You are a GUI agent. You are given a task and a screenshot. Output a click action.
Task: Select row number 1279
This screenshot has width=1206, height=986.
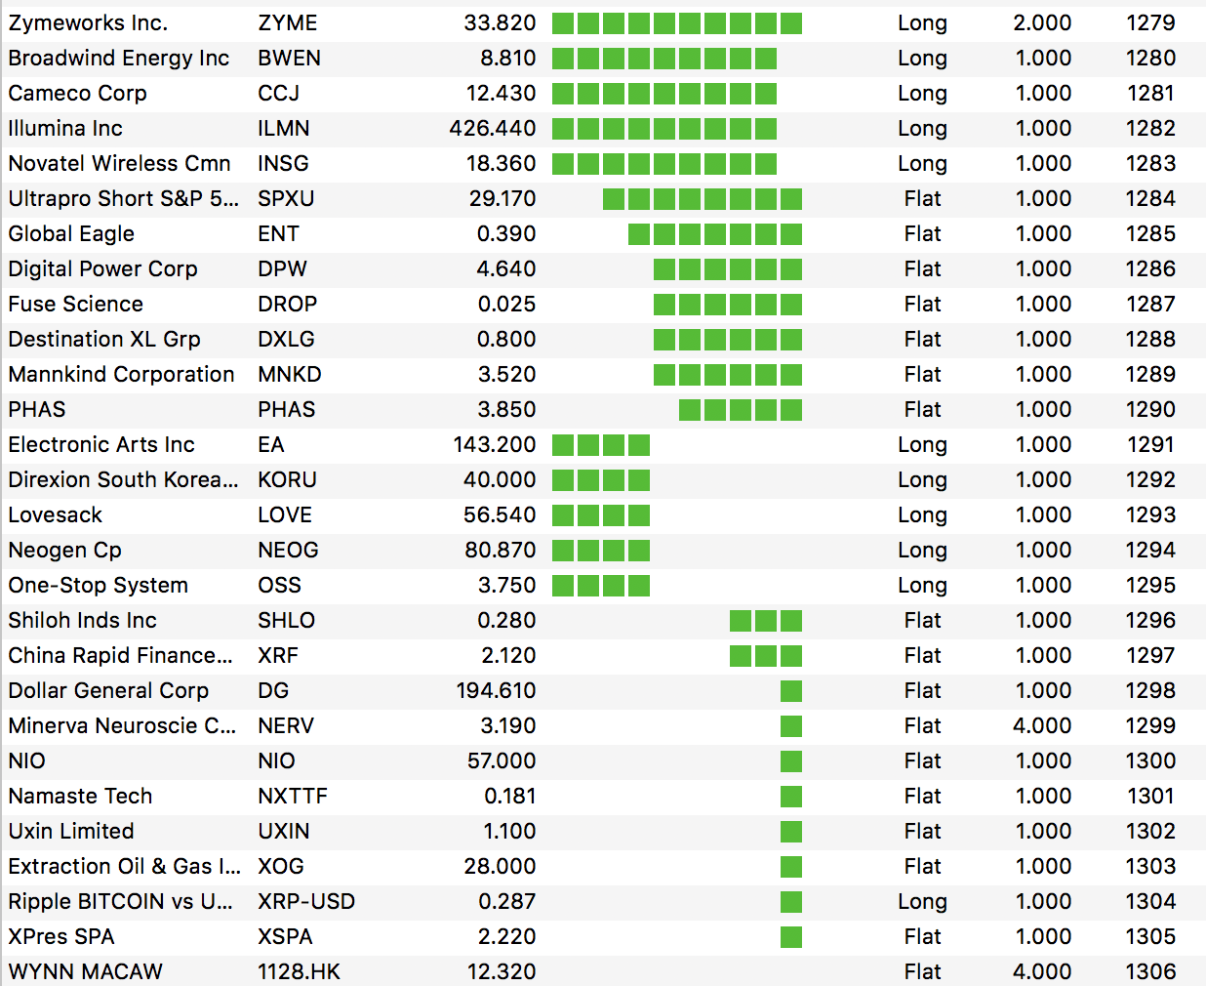tap(1150, 22)
